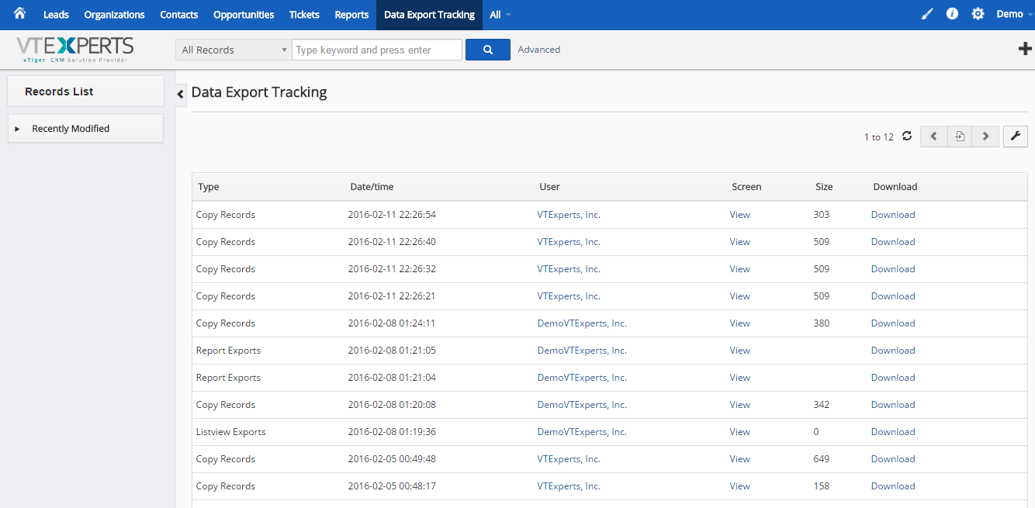This screenshot has width=1035, height=508.
Task: Open the wrench settings button
Action: 1016,137
